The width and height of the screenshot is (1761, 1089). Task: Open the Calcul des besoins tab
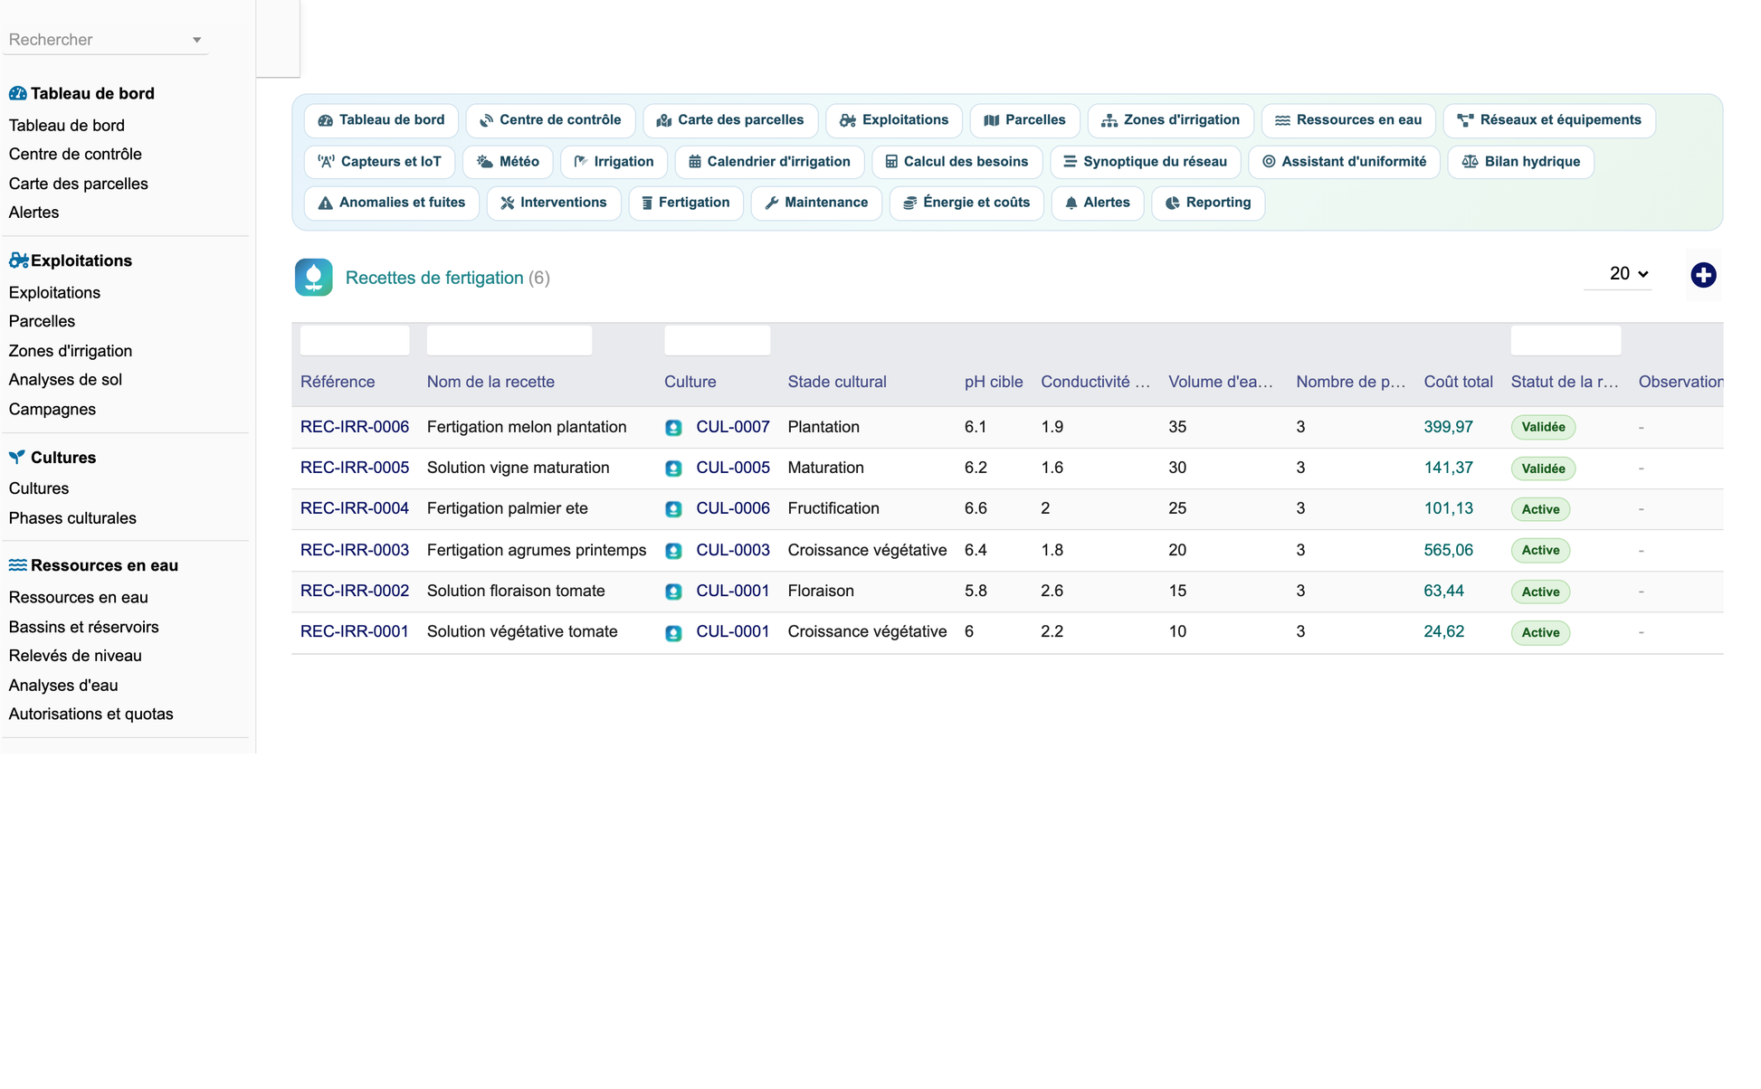[x=957, y=162]
